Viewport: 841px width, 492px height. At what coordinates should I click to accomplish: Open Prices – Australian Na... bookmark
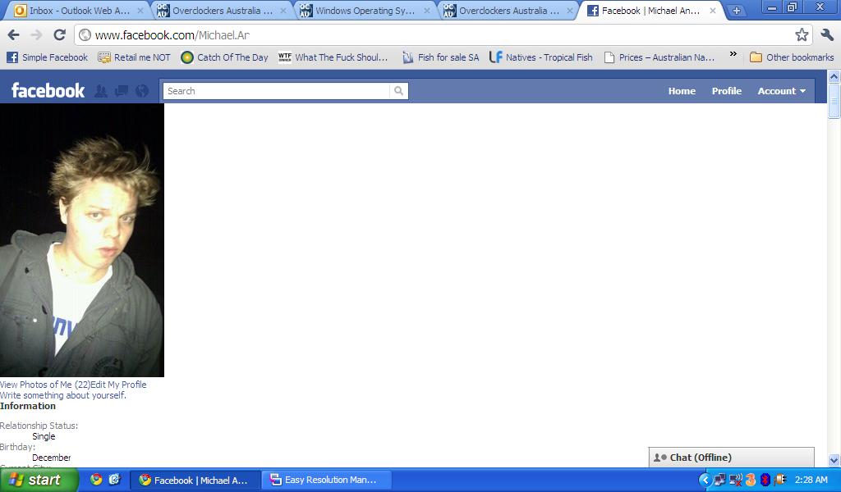tap(659, 57)
